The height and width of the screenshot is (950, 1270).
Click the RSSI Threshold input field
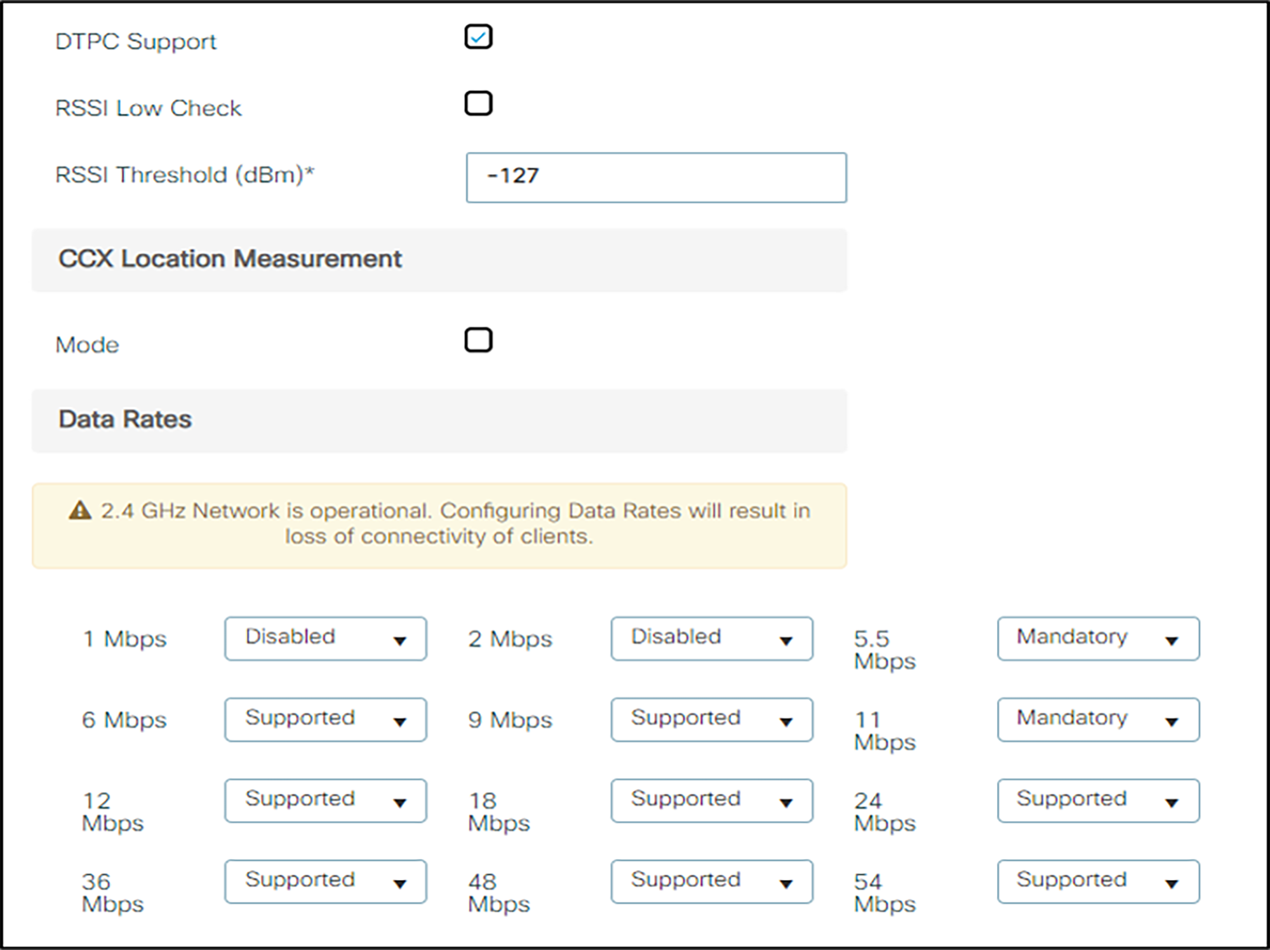tap(656, 178)
